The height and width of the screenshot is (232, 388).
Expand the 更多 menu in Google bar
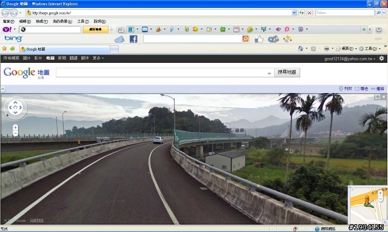(x=98, y=58)
